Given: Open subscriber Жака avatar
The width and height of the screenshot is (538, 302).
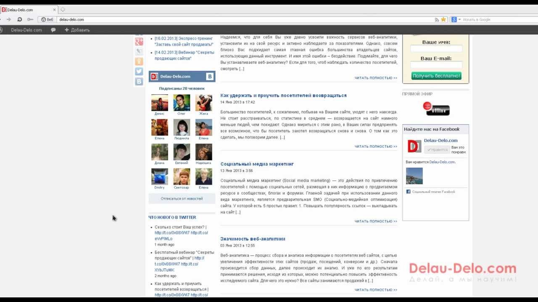Looking at the screenshot, I should click(203, 103).
